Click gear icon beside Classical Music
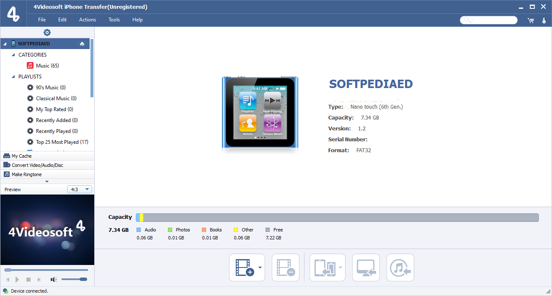The image size is (552, 296). tap(30, 98)
